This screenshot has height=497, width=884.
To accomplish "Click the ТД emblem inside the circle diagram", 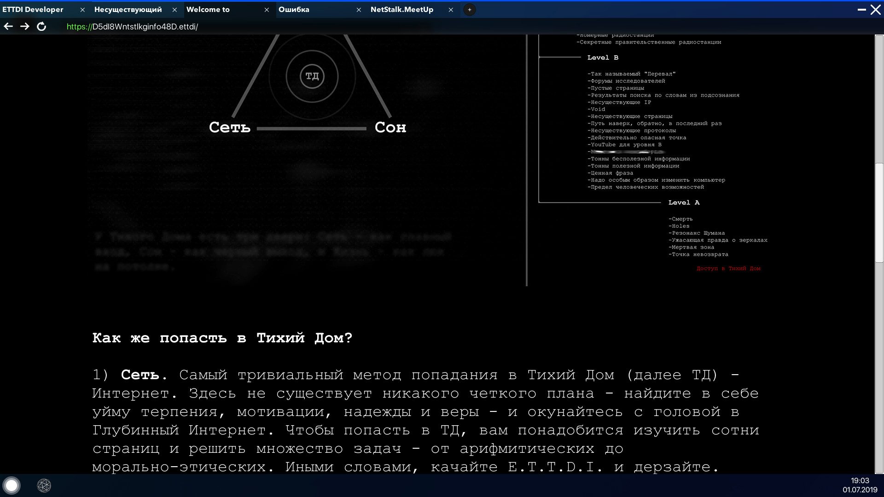I will coord(312,76).
